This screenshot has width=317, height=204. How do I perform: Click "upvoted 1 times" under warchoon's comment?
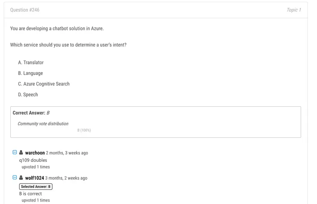[x=36, y=167]
